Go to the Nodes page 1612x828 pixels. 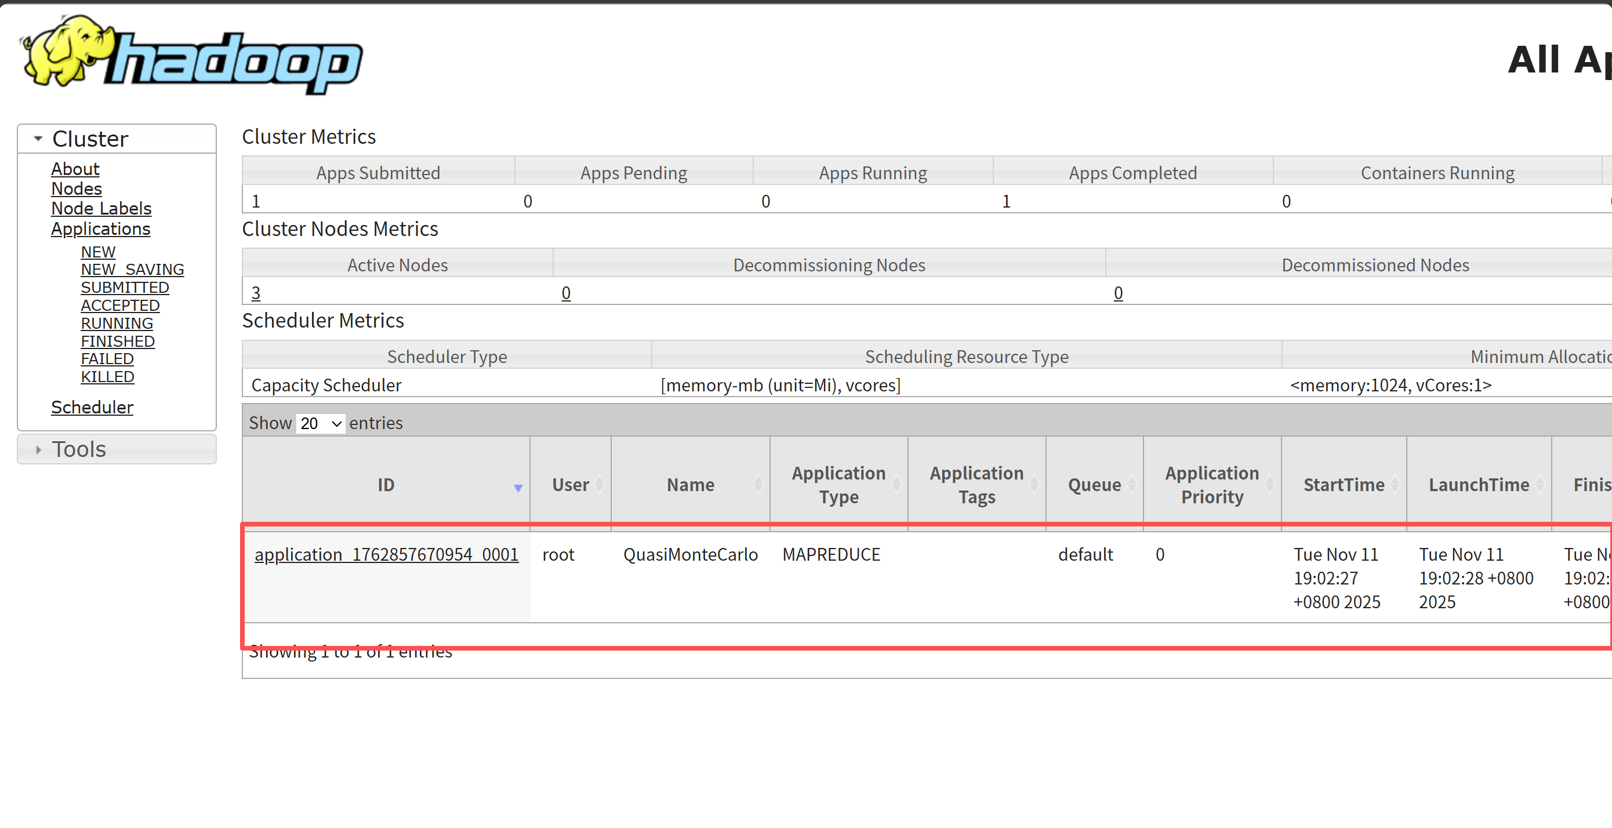point(77,188)
